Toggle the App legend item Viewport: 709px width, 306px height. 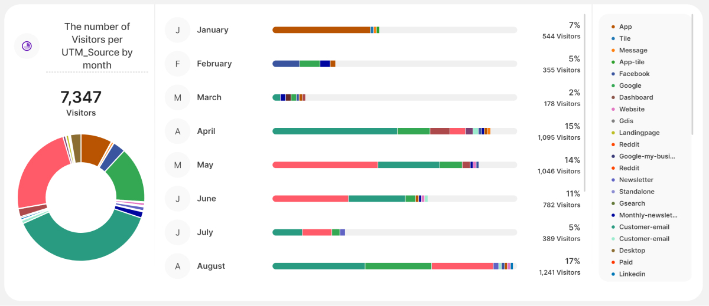(625, 27)
